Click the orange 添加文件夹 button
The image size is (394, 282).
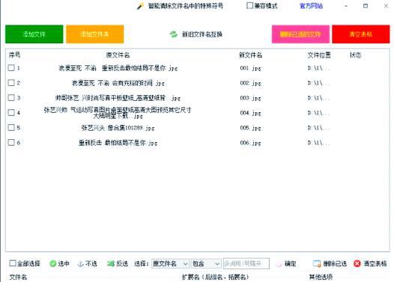[94, 34]
